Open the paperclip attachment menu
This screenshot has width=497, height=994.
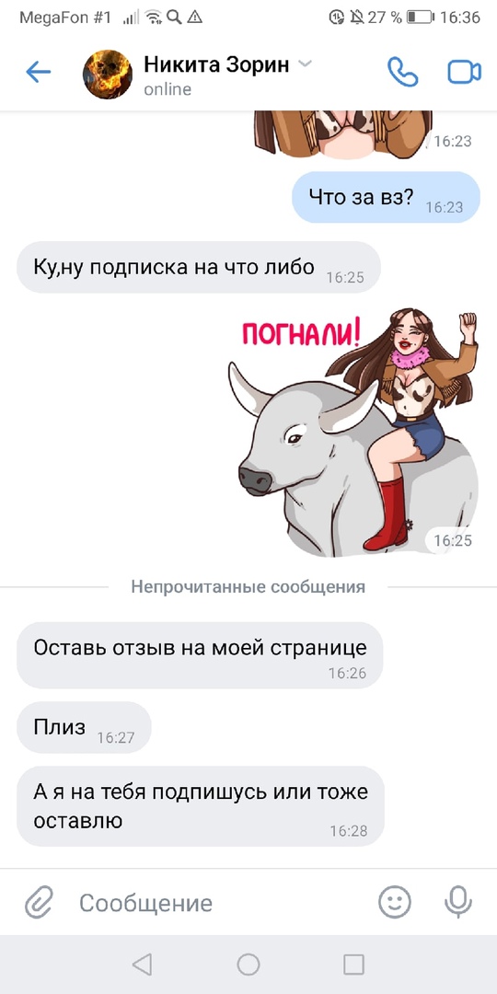39,902
